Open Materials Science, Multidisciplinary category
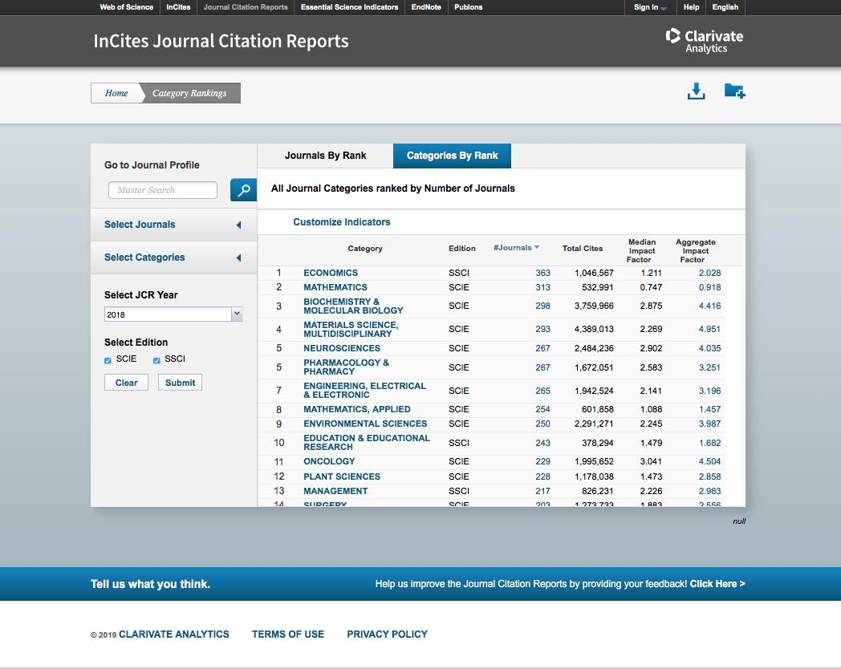Screen dimensions: 841x669 point(351,329)
